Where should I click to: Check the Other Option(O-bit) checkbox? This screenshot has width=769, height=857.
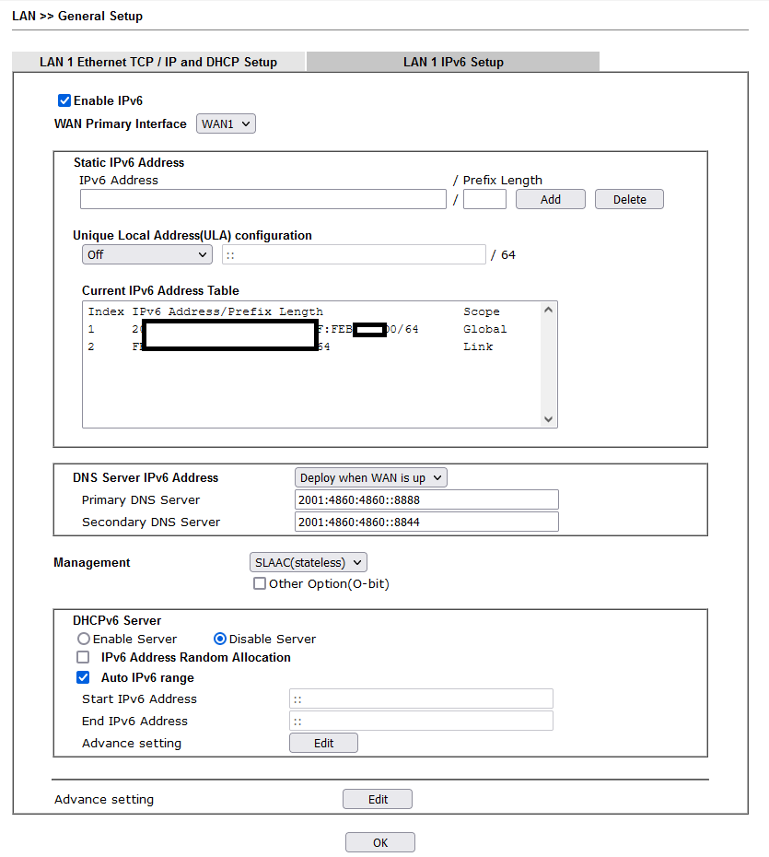(x=260, y=583)
